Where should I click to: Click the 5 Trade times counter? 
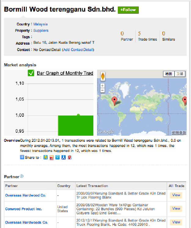pos(147,36)
